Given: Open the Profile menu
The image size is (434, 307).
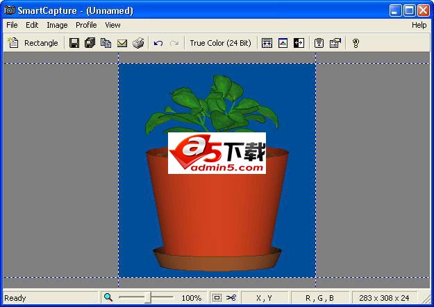Looking at the screenshot, I should 86,25.
